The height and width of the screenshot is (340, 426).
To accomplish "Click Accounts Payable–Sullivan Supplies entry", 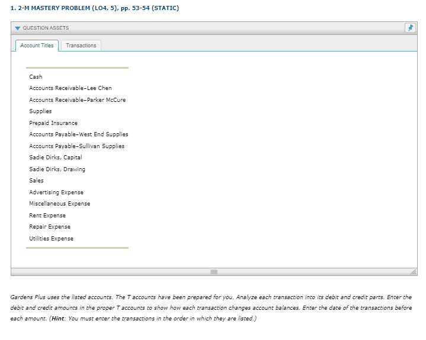I will pyautogui.click(x=76, y=146).
